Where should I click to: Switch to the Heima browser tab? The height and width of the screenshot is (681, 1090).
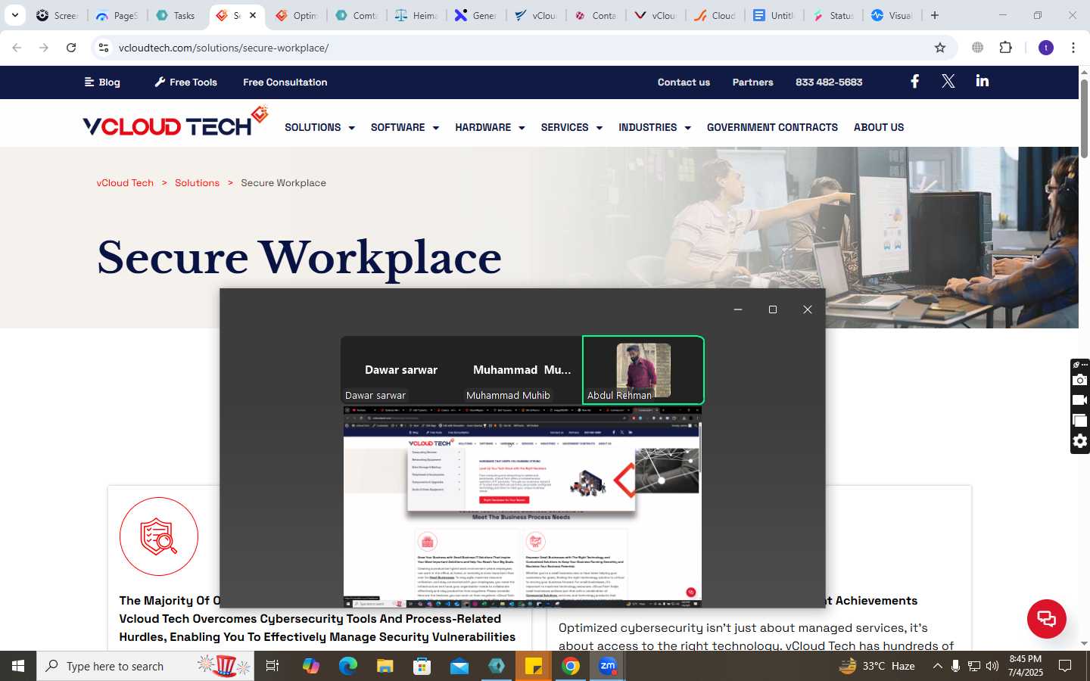click(x=417, y=15)
